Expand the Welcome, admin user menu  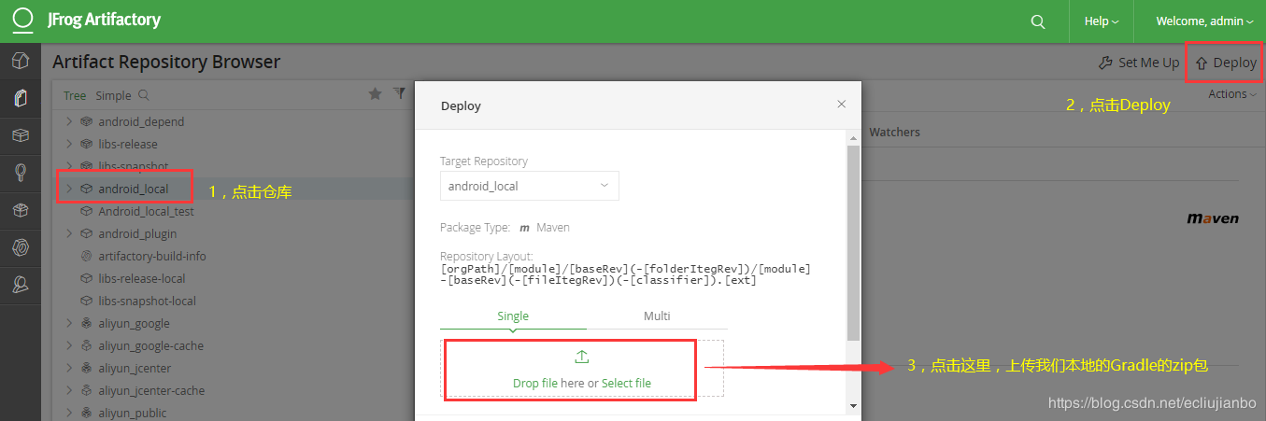[x=1204, y=21]
